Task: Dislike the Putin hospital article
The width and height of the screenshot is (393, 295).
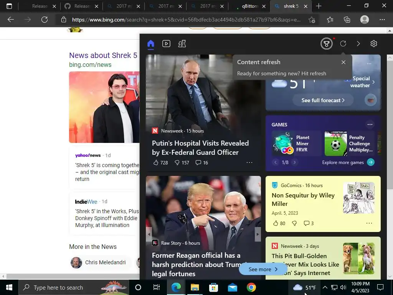Action: (x=182, y=162)
